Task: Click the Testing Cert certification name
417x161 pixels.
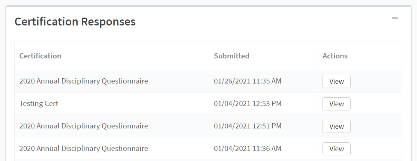Action: 39,103
